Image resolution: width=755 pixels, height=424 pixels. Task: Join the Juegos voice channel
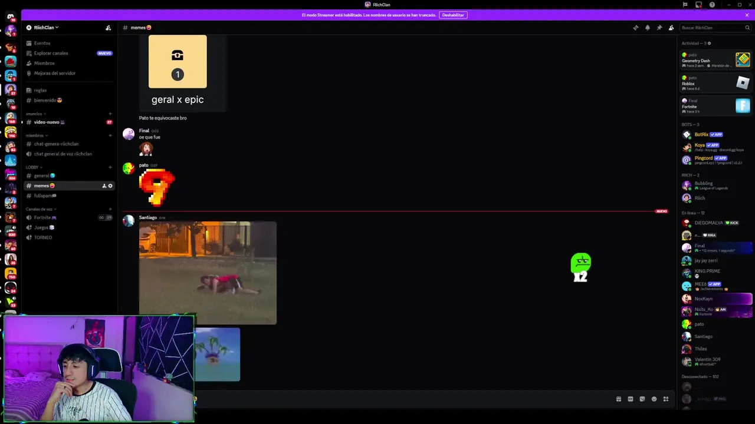68,227
